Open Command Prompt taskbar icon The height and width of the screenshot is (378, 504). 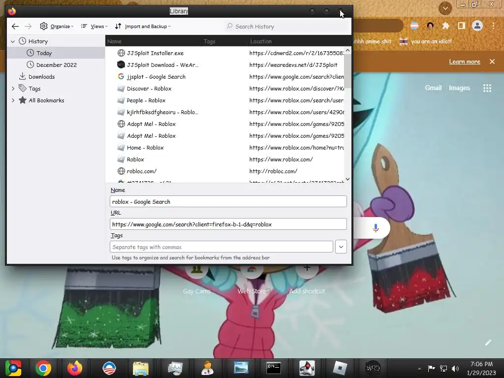pos(274,368)
